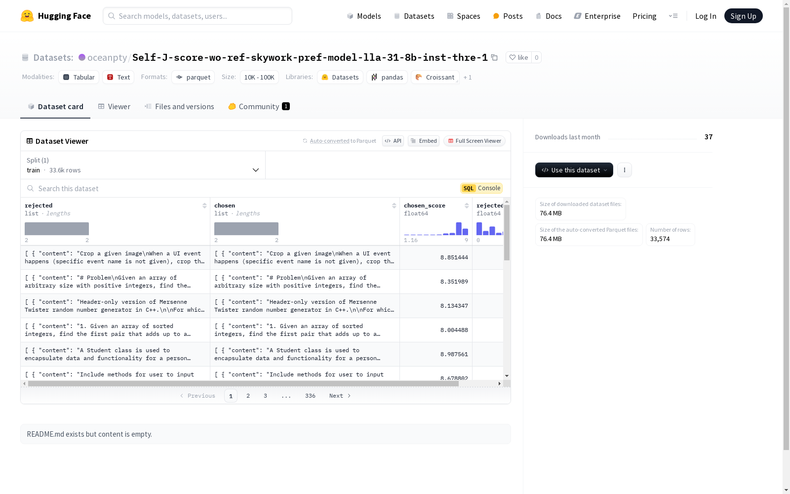790x494 pixels.
Task: Click the rejected lengths histogram bar
Action: (57, 229)
